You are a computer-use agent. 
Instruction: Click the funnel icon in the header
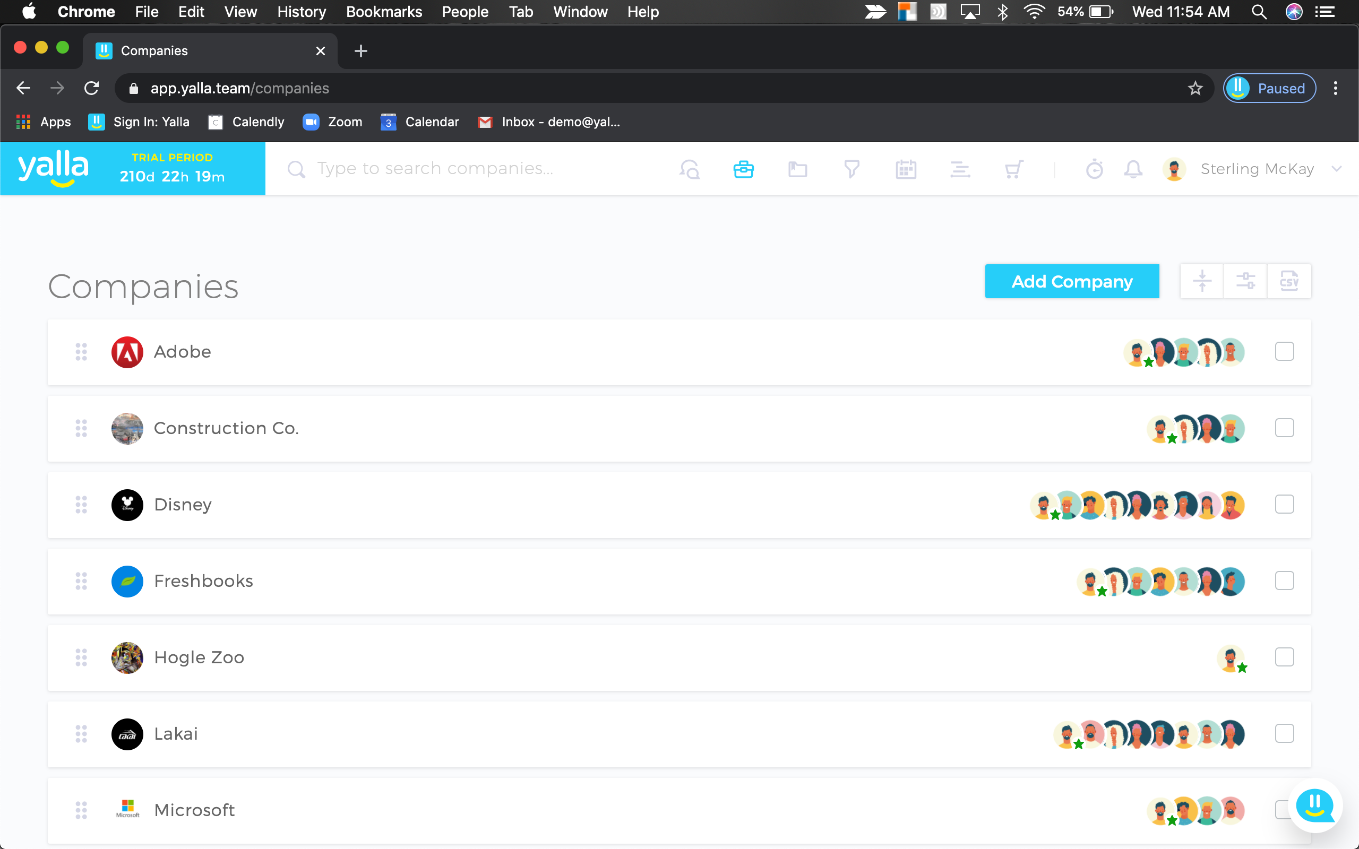click(851, 169)
